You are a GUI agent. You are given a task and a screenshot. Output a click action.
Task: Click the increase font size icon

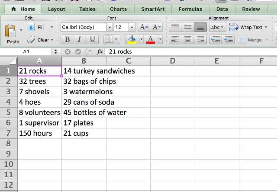[x=144, y=27]
